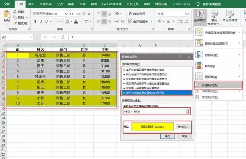Toggle Bold formatting
This screenshot has width=246, height=159.
35,22
